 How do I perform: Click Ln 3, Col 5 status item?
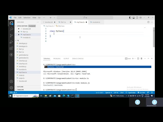tap(100, 93)
